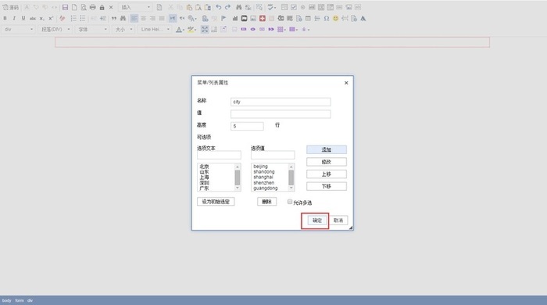547x305 pixels.
Task: Open the spell check ABC dropdown
Action: click(x=271, y=7)
